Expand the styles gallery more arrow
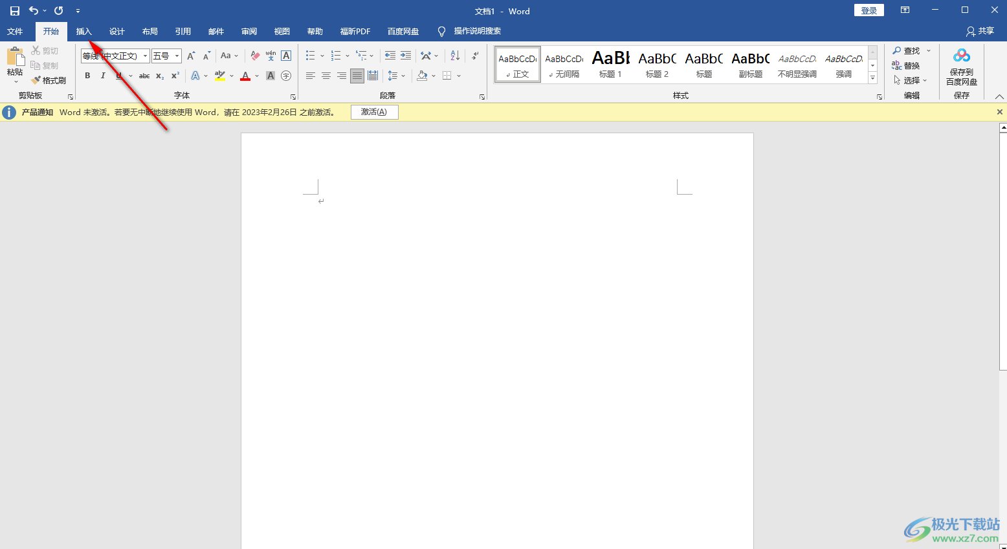The width and height of the screenshot is (1007, 549). click(x=873, y=78)
